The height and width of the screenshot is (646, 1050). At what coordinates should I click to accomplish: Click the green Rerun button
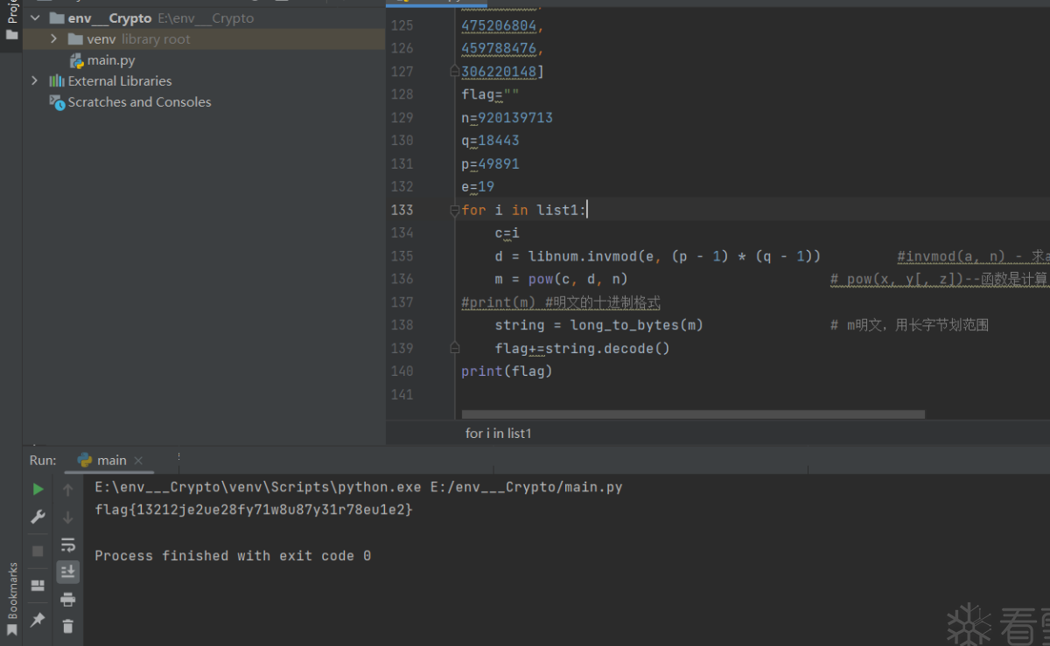pyautogui.click(x=38, y=489)
